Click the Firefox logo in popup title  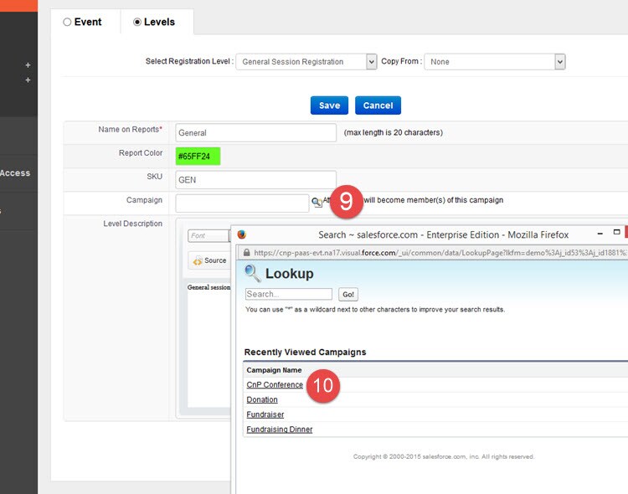[x=241, y=234]
